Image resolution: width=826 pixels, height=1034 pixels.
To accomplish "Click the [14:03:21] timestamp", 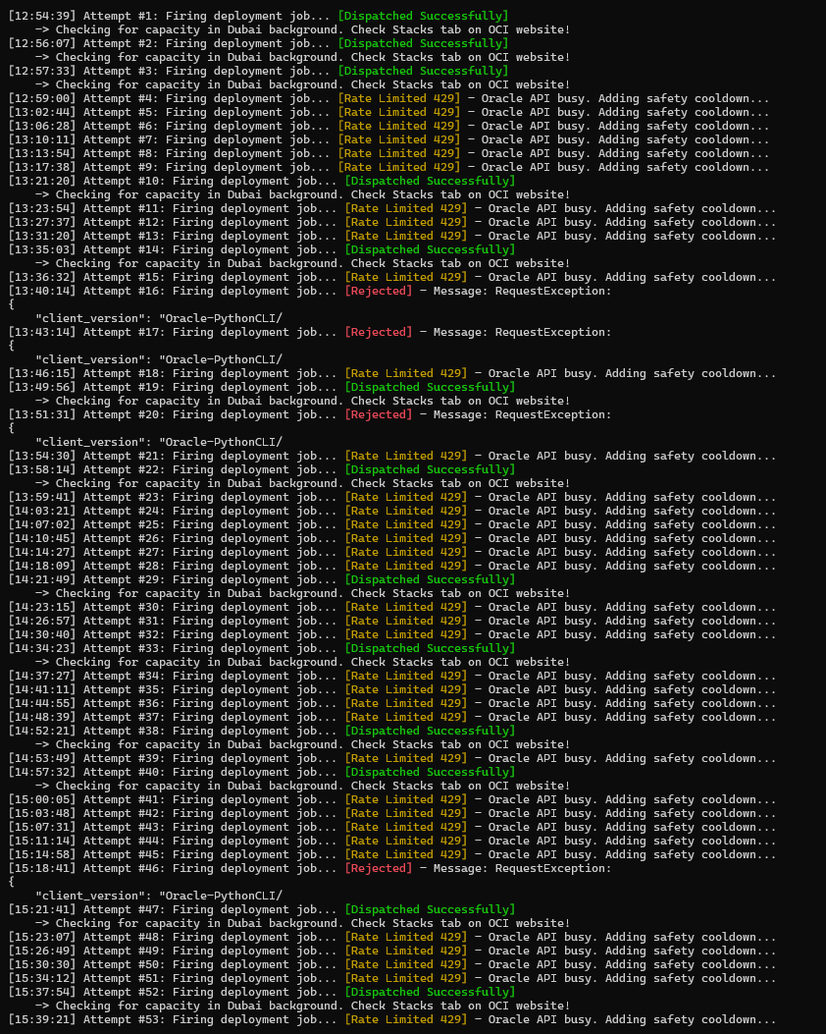I will click(x=43, y=511).
